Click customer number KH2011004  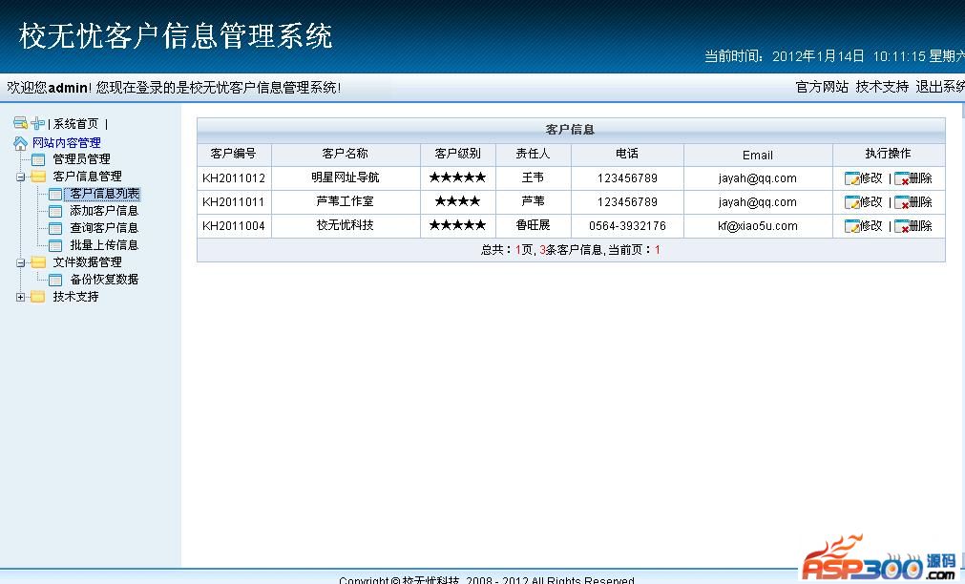pos(234,226)
